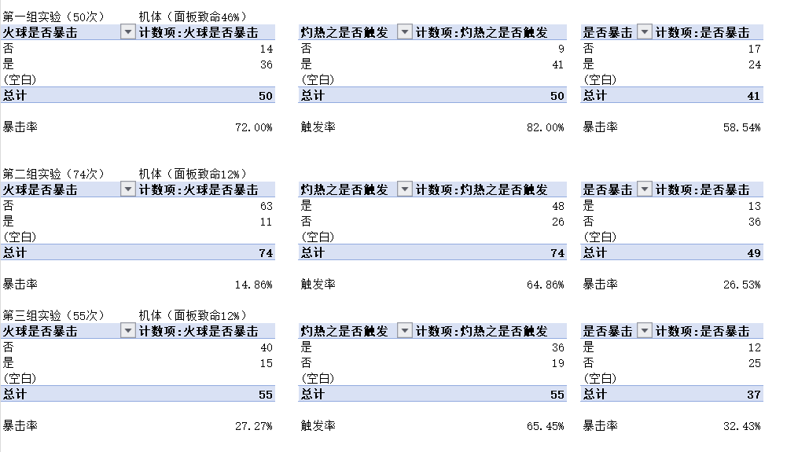Select the 第三组实验（55次） title cell
Image resolution: width=787 pixels, height=452 pixels.
click(x=53, y=315)
